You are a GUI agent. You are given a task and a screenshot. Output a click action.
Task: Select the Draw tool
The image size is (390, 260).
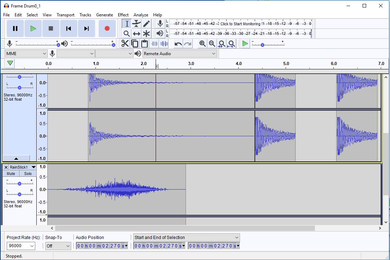click(147, 23)
